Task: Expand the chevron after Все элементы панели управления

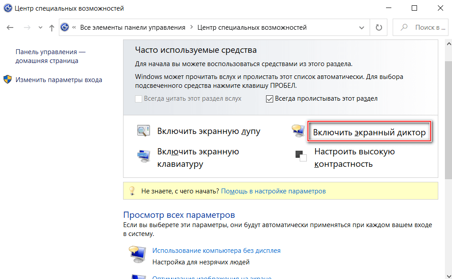Action: (x=191, y=28)
